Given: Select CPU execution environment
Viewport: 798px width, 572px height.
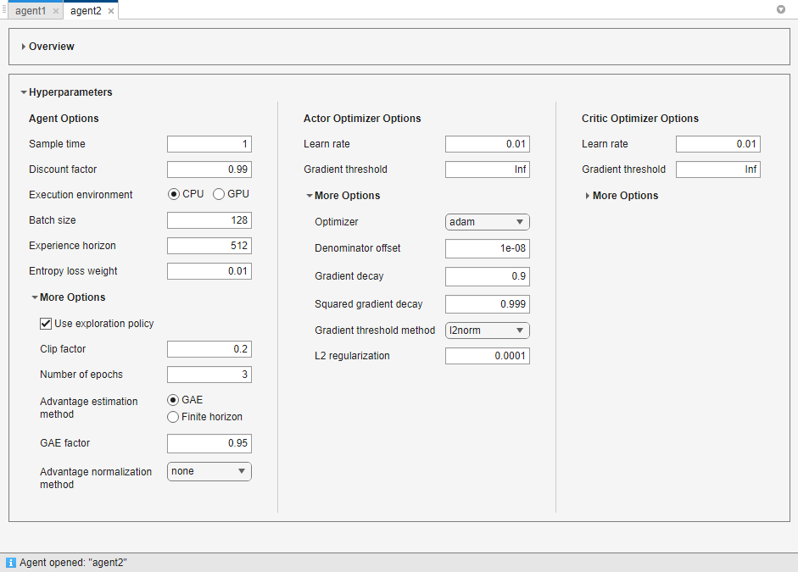Looking at the screenshot, I should (x=174, y=194).
